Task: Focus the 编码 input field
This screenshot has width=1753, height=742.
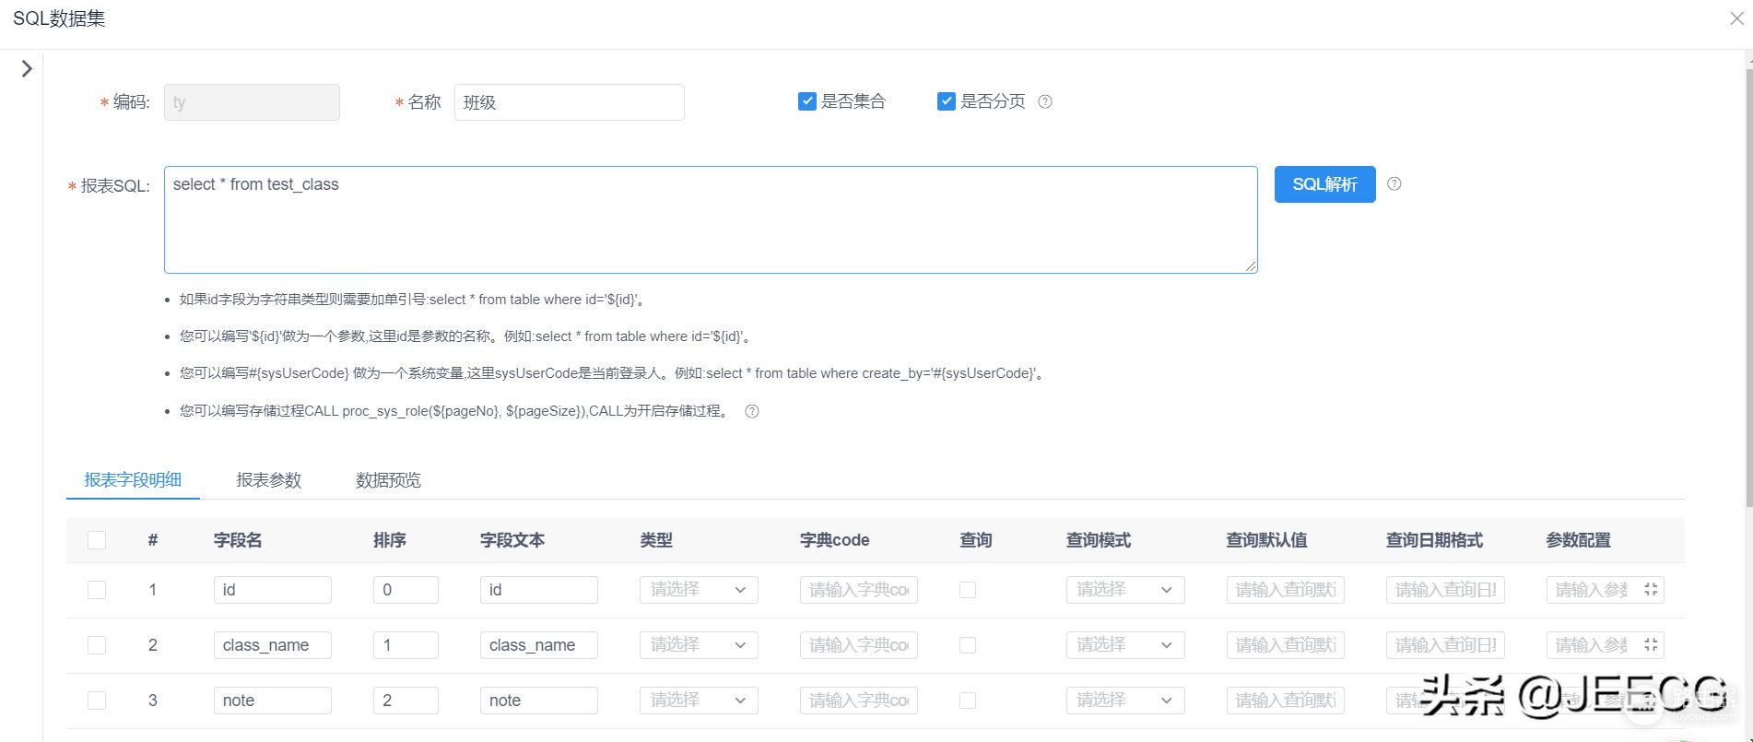Action: [252, 102]
